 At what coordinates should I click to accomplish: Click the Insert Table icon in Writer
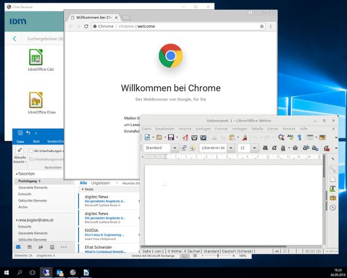point(310,137)
